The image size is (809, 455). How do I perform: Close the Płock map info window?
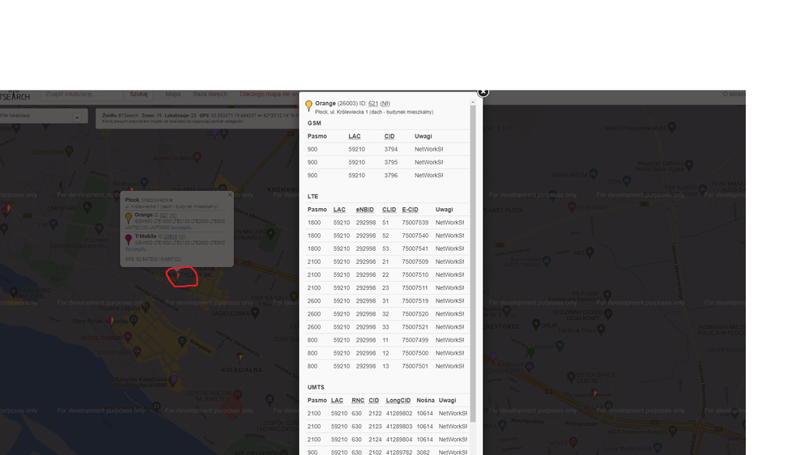click(229, 195)
